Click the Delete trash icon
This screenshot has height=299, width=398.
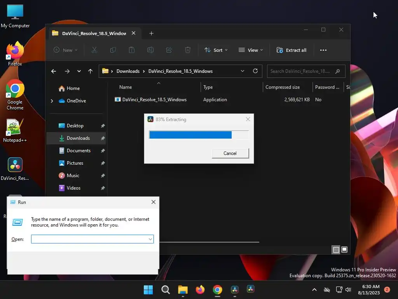188,50
